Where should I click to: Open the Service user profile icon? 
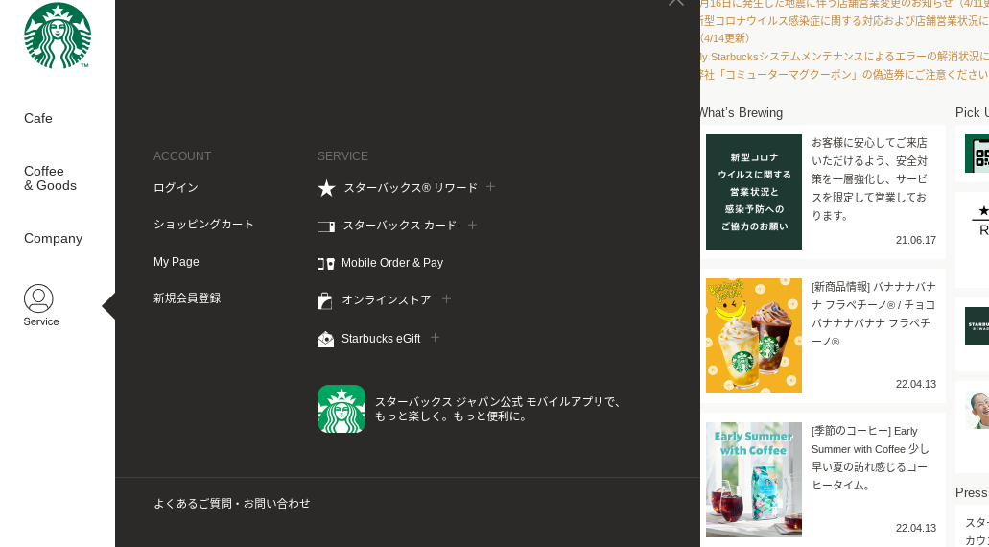[38, 298]
